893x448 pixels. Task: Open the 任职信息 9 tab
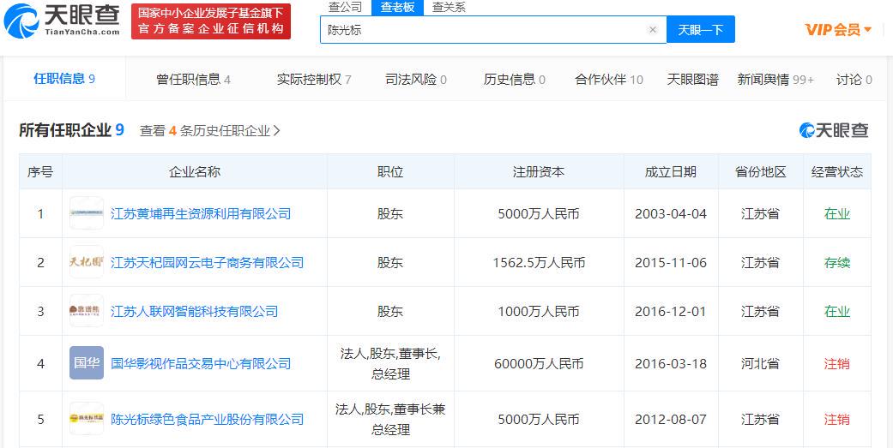(x=64, y=79)
